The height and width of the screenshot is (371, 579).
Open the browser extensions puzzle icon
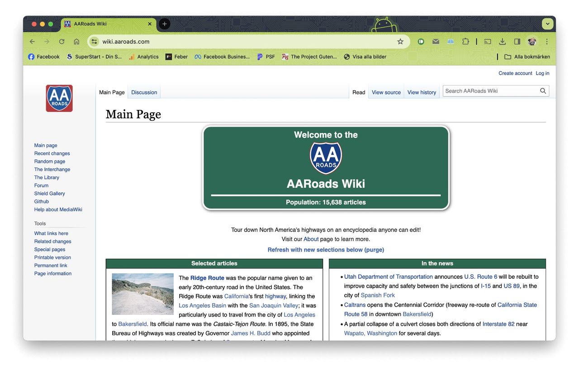click(x=465, y=41)
